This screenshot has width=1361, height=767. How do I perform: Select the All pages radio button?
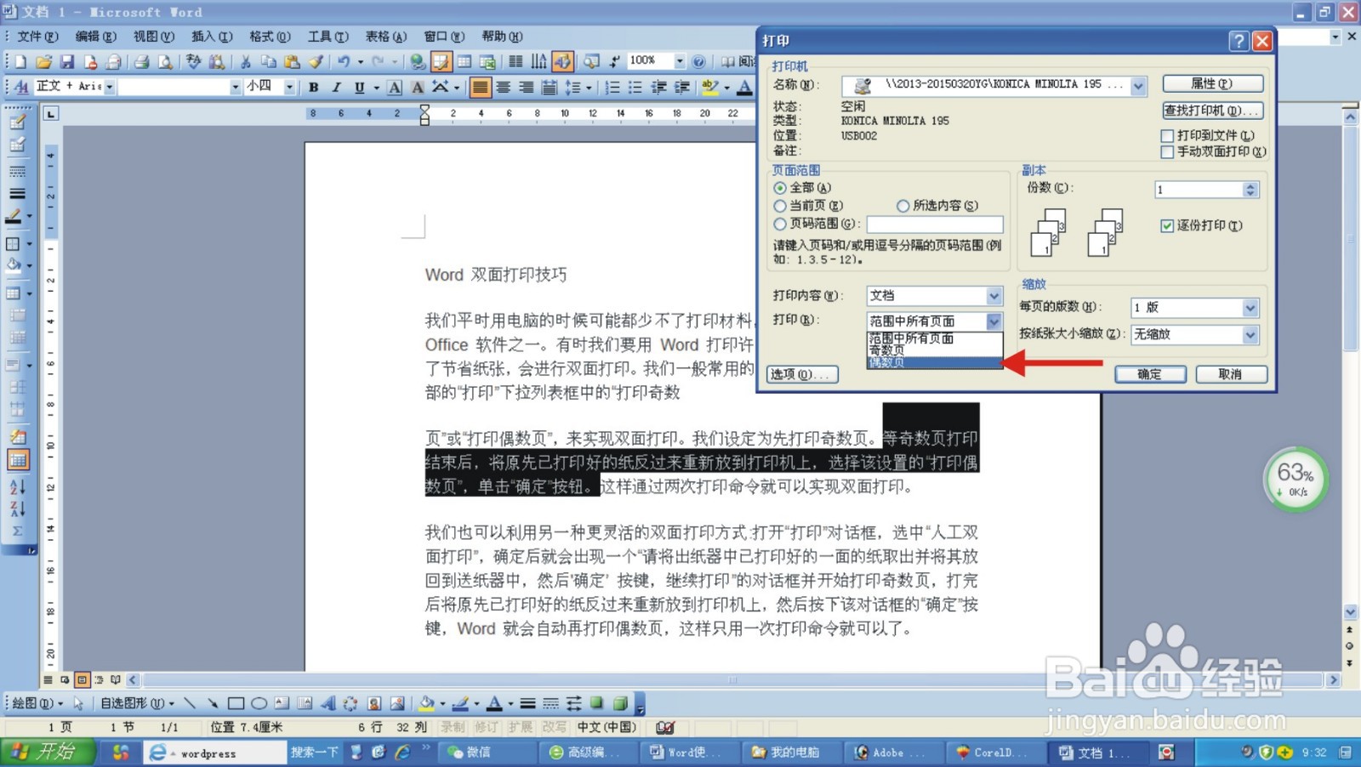click(x=779, y=188)
